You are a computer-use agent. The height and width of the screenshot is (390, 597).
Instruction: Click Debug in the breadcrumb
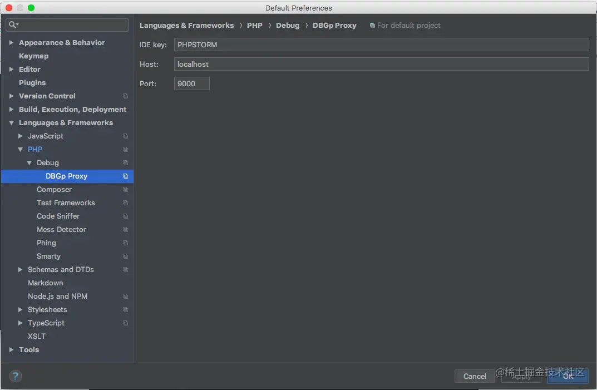coord(288,26)
